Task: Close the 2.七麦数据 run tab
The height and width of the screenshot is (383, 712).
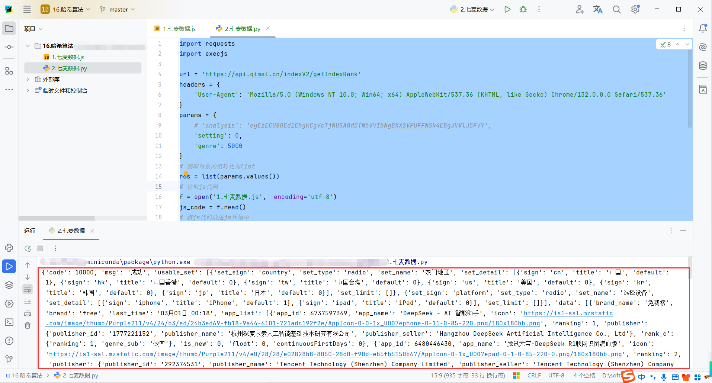Action: [x=92, y=231]
